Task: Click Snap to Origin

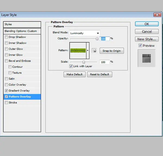Action: [112, 51]
